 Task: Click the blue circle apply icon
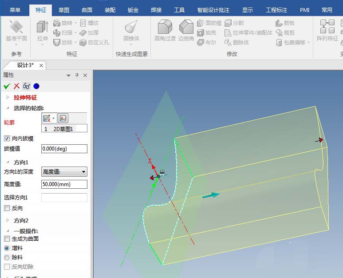point(36,86)
